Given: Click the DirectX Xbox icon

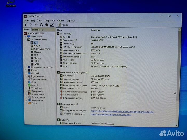Looking at the screenshot, I should point(29,85).
